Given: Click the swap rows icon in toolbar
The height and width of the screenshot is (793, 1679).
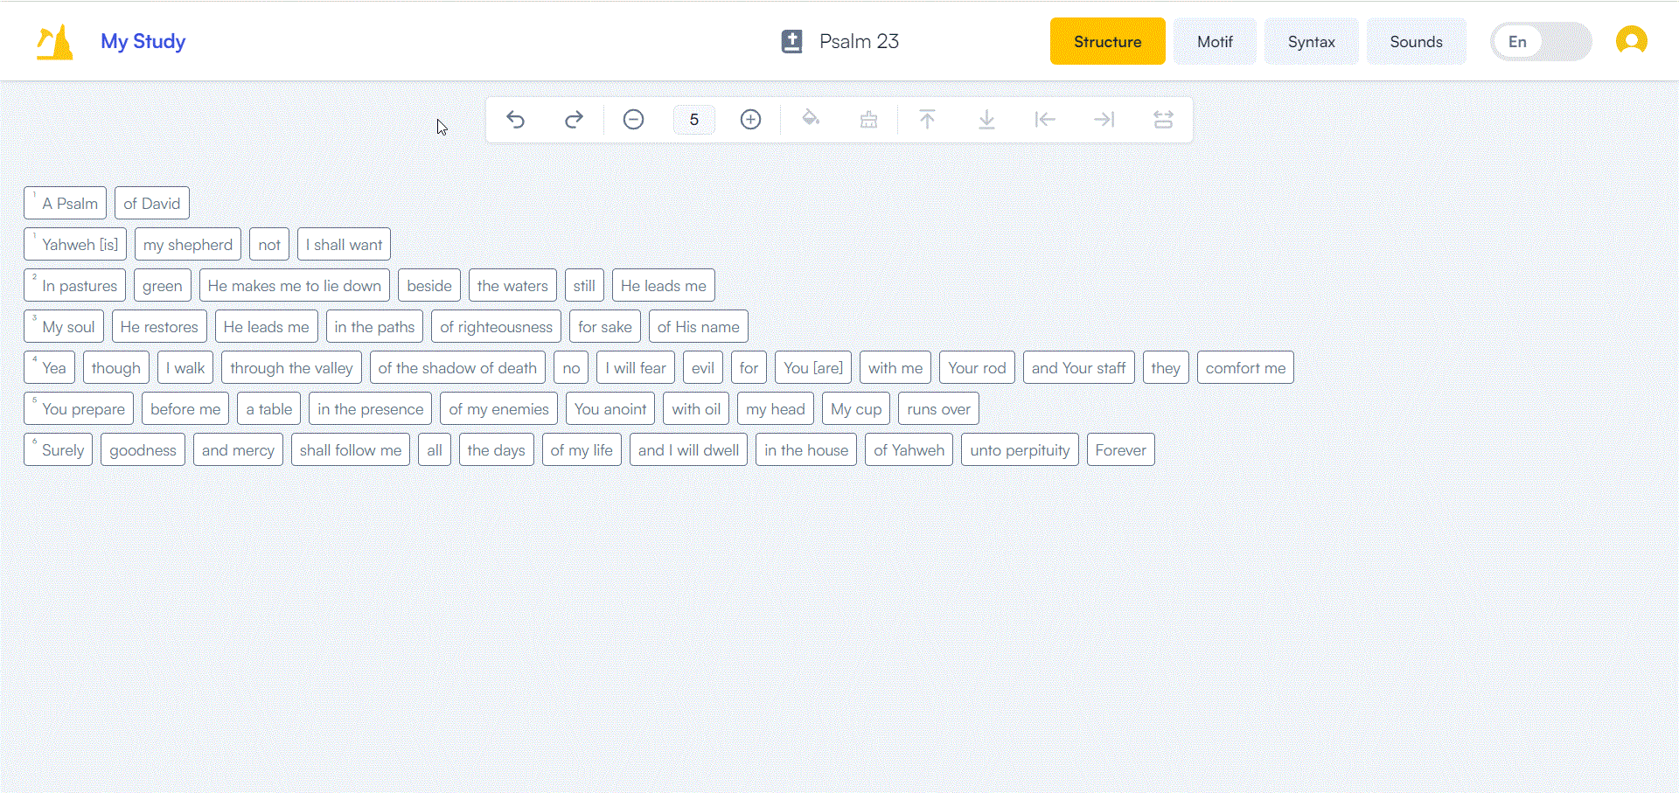Looking at the screenshot, I should [1163, 120].
